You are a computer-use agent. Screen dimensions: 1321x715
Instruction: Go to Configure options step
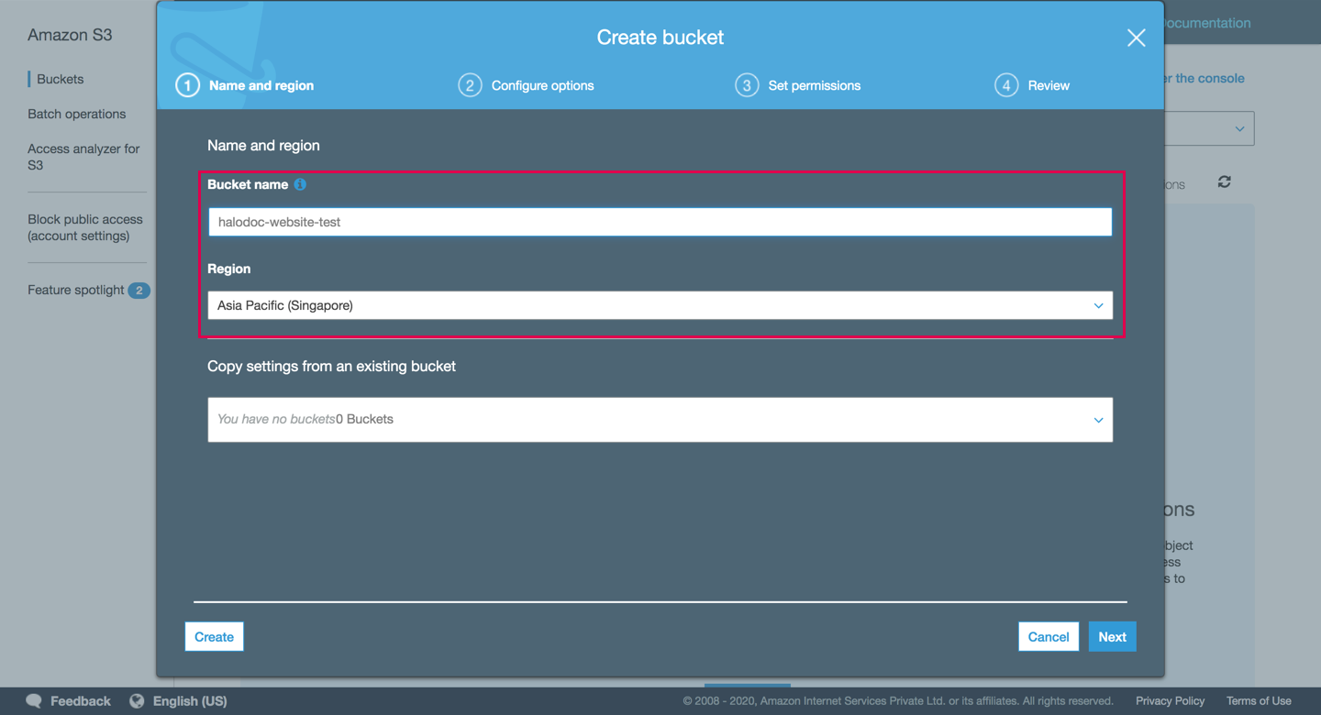point(542,85)
